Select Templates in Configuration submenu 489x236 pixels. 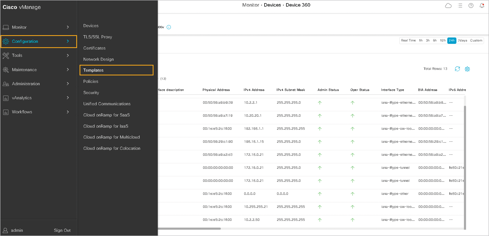116,70
